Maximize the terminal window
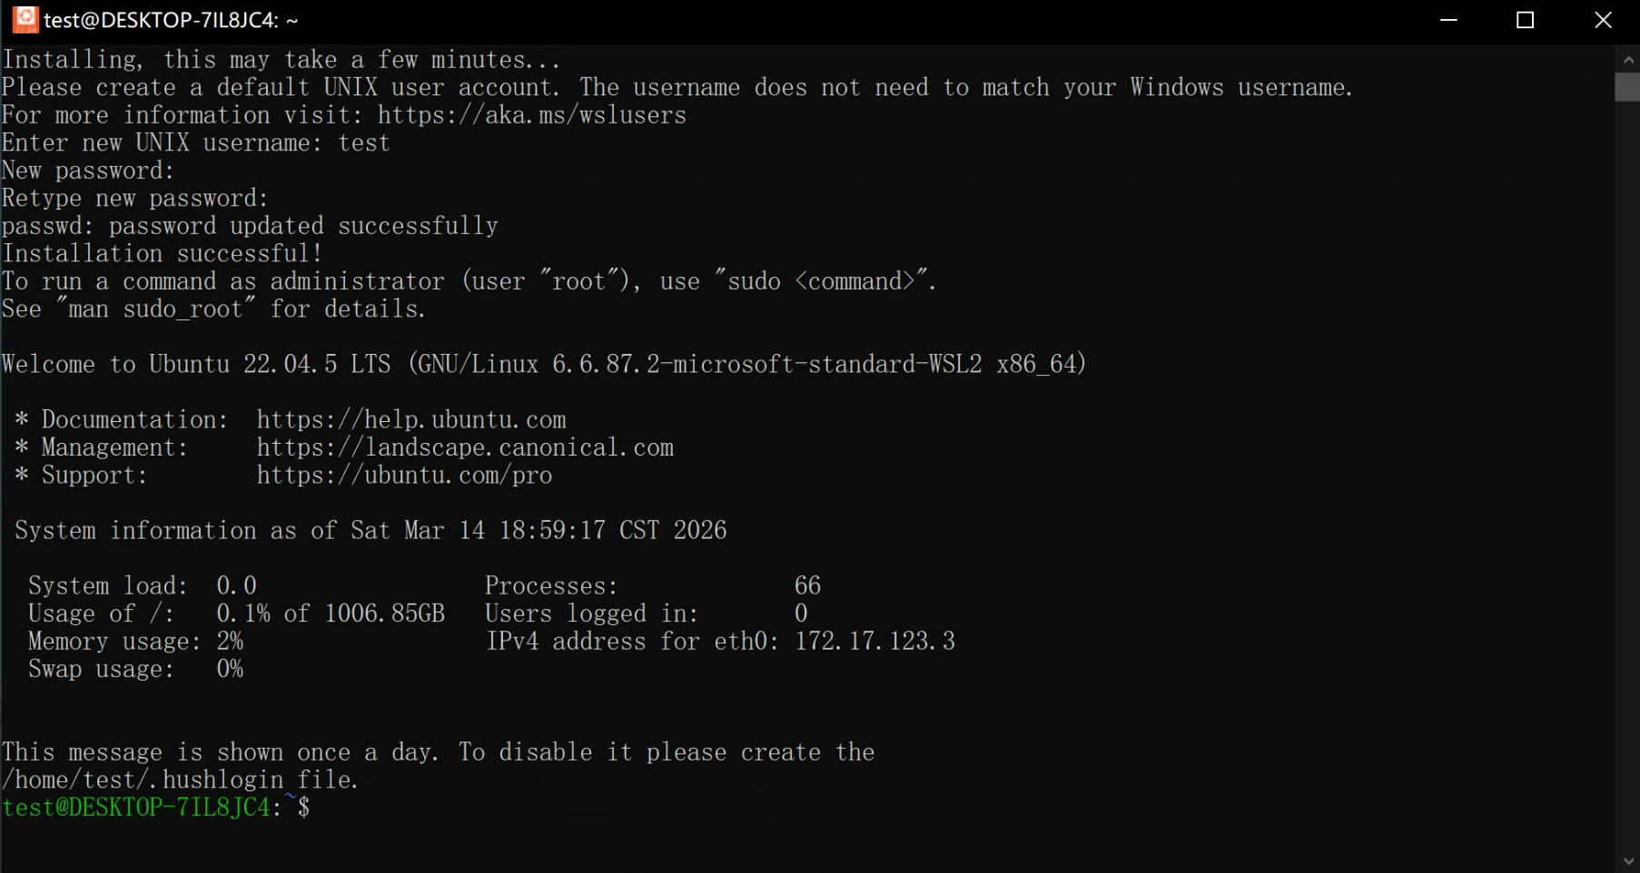The height and width of the screenshot is (873, 1640). (x=1526, y=20)
